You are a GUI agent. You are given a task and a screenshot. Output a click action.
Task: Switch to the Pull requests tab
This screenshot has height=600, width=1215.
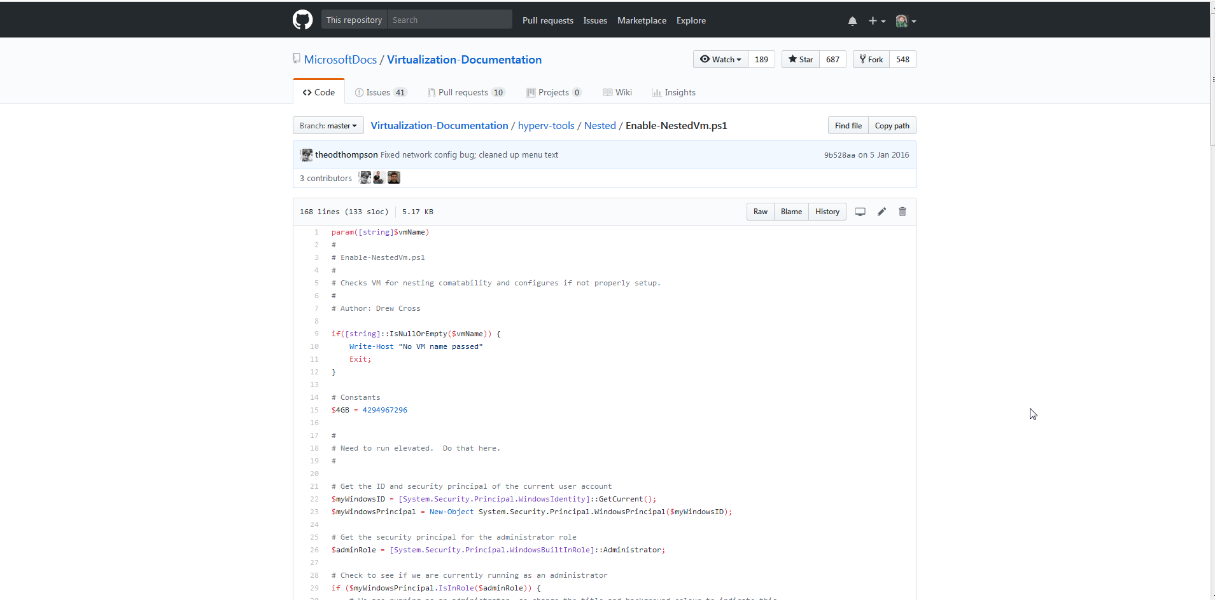(467, 92)
